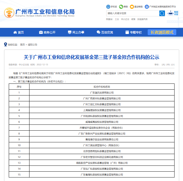This screenshot has height=181, width=183.
Task: Click the cell 广州视源私募股权投资基金管理有限公司
Action: [x=102, y=116]
